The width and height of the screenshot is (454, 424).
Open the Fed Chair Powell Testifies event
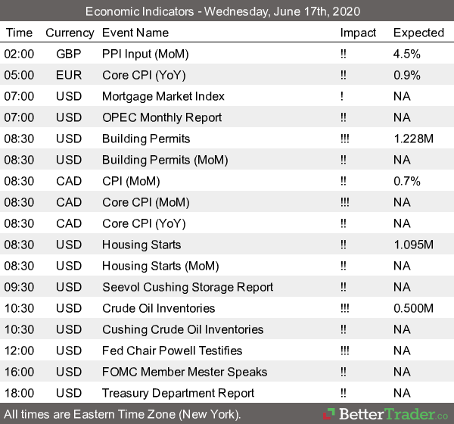point(173,351)
